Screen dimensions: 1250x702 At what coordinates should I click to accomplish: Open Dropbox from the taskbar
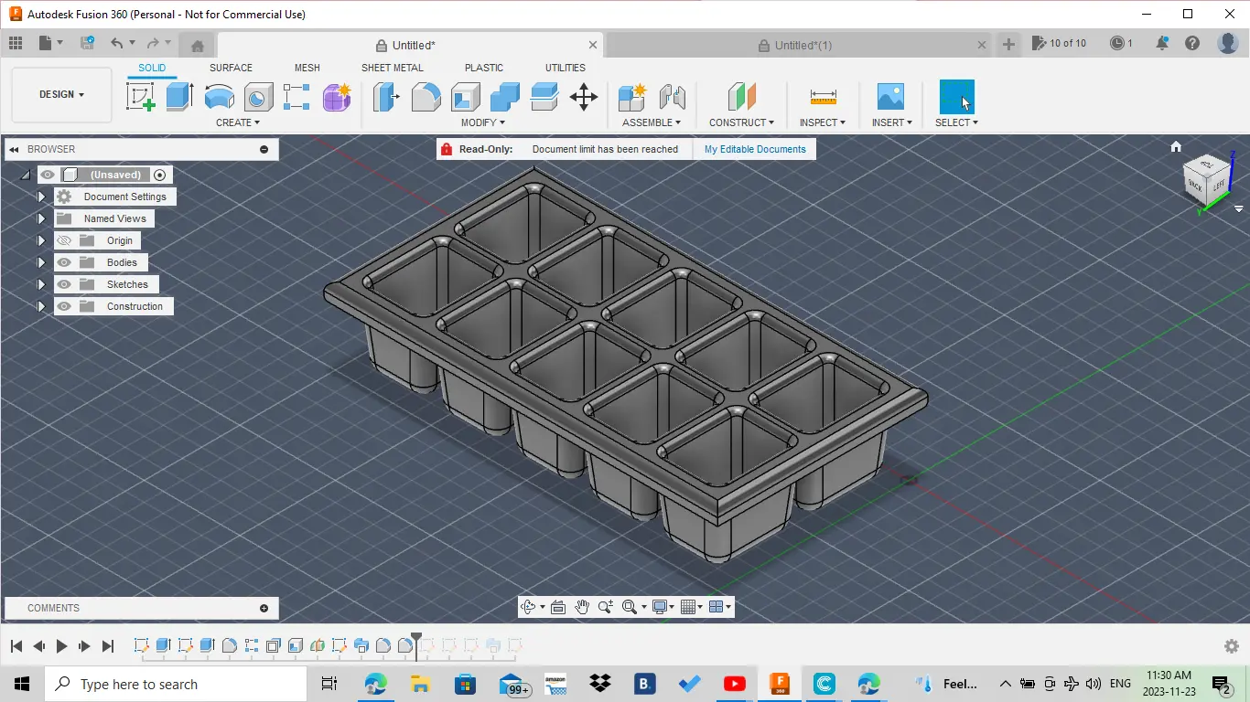(599, 683)
